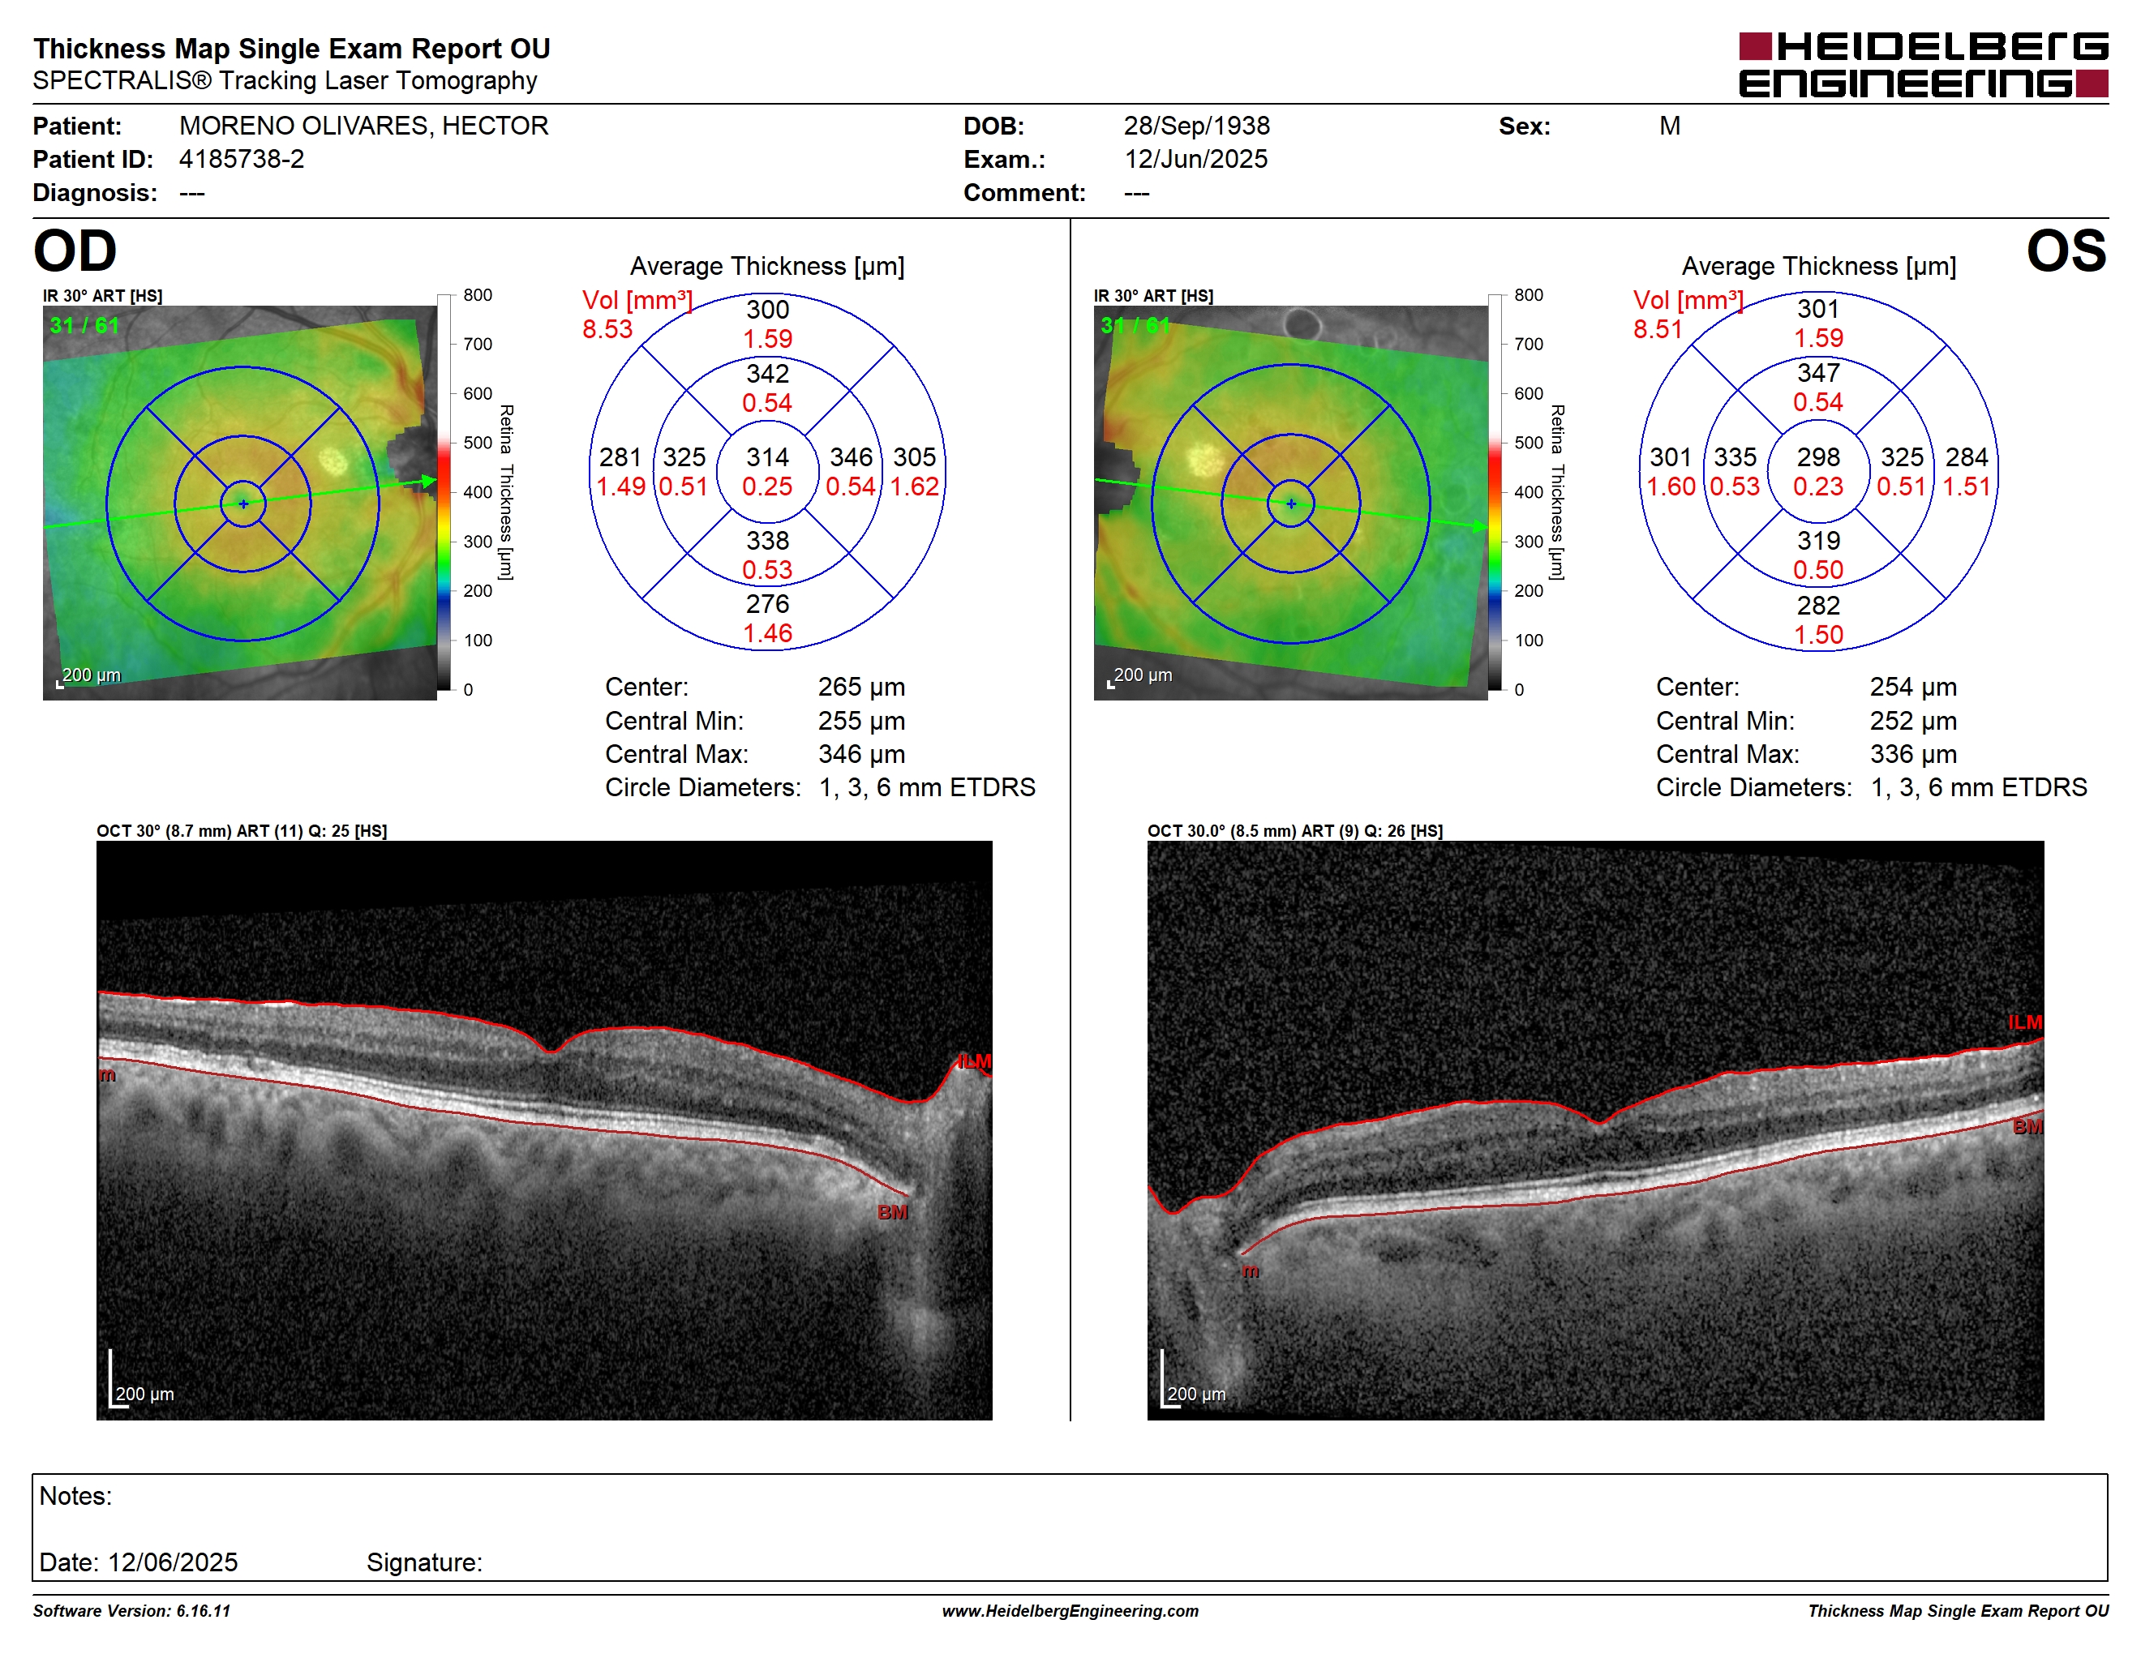Screen dimensions: 2141x1654
Task: Select the date of birth 28/Sep/1938
Action: tap(1196, 126)
